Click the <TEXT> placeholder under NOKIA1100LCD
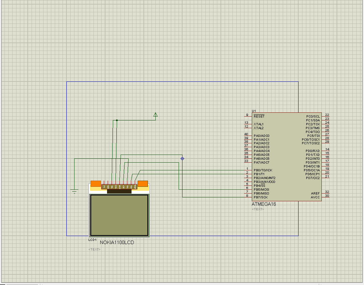The height and width of the screenshot is (285, 364). (94, 250)
